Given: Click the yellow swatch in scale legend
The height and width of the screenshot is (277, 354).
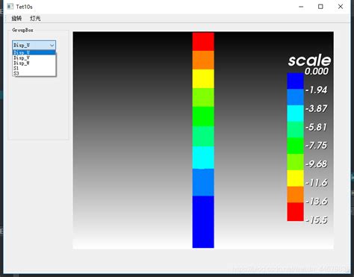Looking at the screenshot, I should tap(295, 178).
